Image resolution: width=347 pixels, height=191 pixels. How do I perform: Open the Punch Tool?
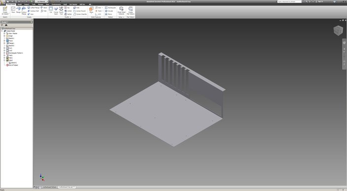[61, 11]
